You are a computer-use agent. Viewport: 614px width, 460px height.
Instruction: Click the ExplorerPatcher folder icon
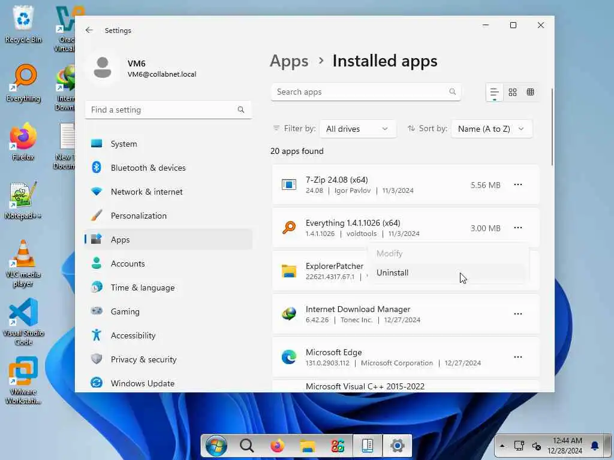289,271
